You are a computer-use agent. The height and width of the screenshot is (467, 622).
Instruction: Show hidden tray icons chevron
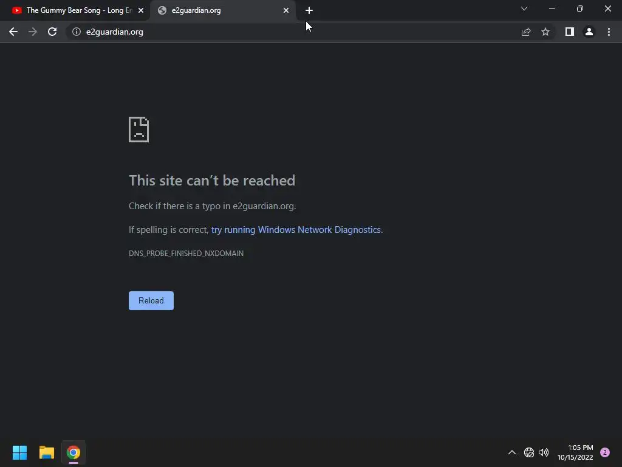pyautogui.click(x=512, y=452)
